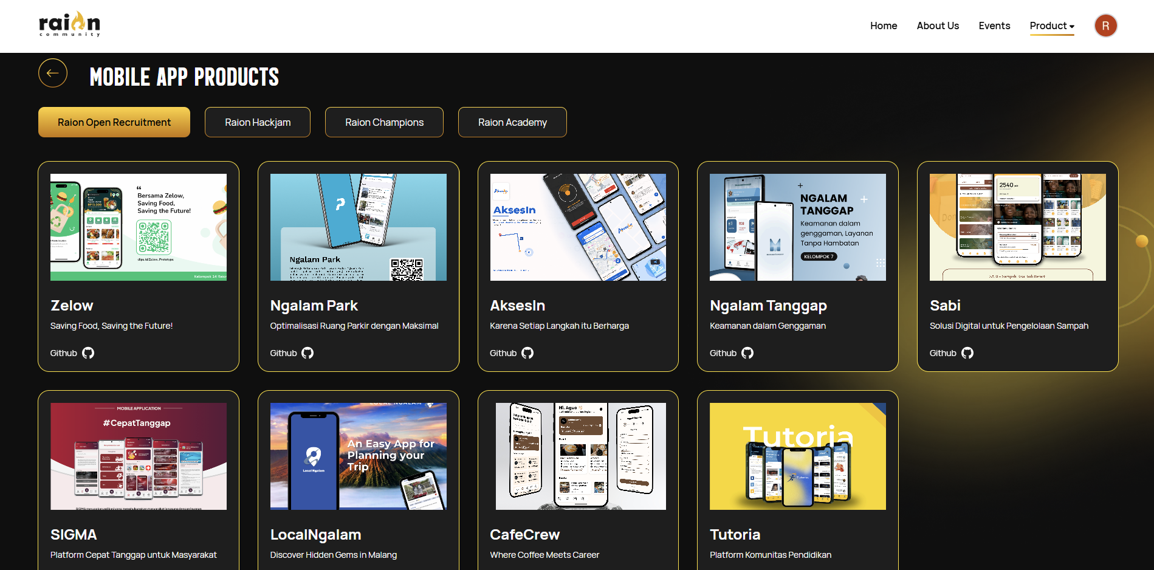The height and width of the screenshot is (570, 1154).
Task: Click the GitHub icon on Ngalam Park card
Action: coord(307,353)
